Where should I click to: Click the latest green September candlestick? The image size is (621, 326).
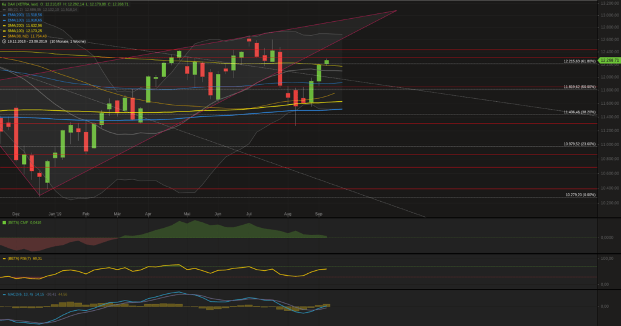[x=327, y=62]
